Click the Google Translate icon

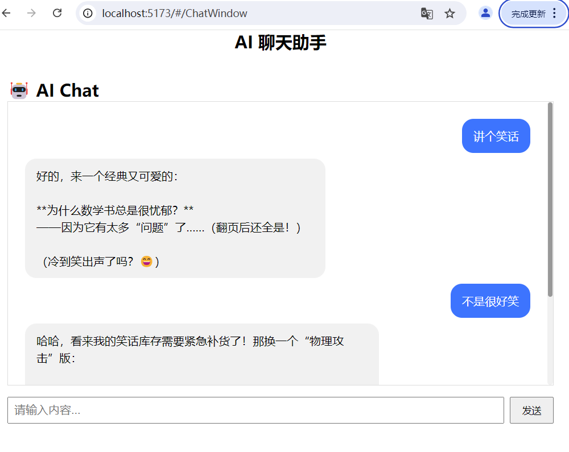(427, 14)
